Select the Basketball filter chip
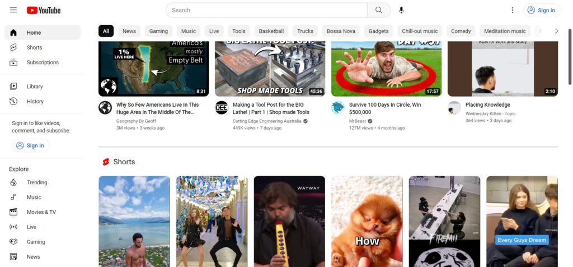Screen dimensions: 573x267 (x=271, y=31)
